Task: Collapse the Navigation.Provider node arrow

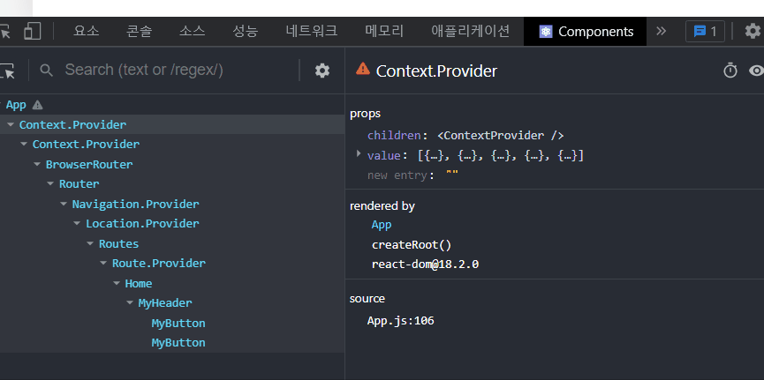Action: pyautogui.click(x=64, y=204)
